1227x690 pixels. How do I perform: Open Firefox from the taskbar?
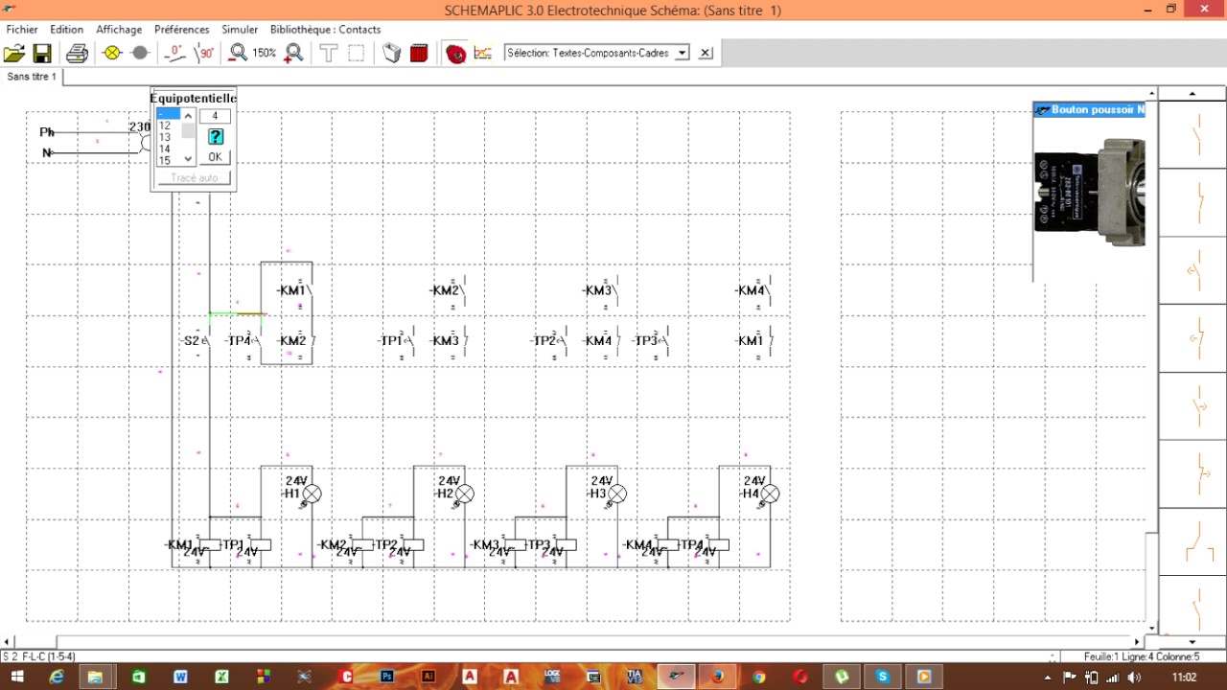click(x=717, y=677)
